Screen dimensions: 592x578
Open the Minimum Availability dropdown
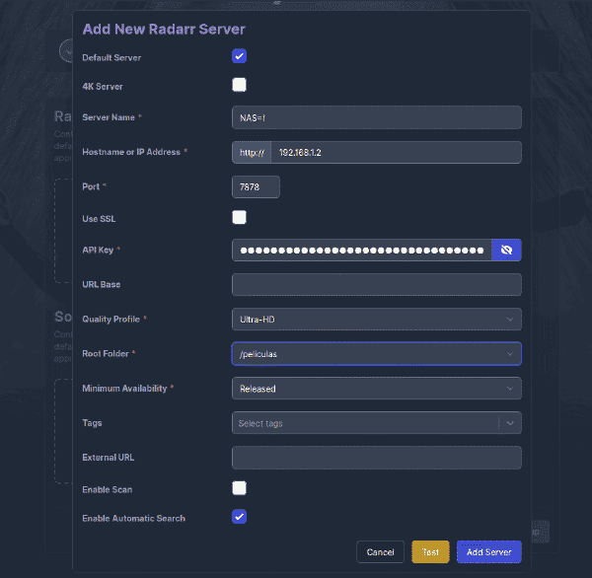click(x=377, y=389)
